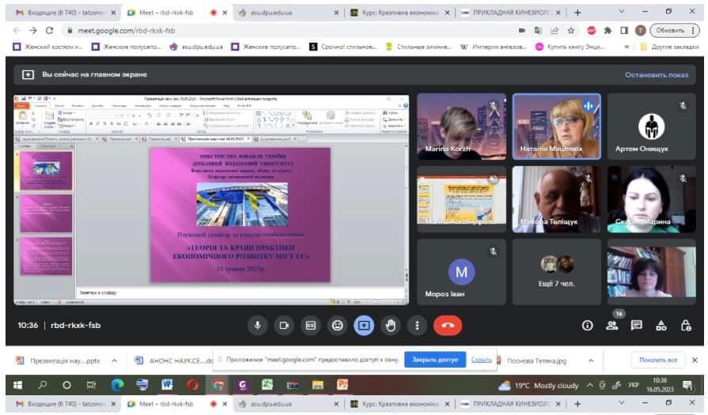Expand options for Презентація нау...pptx download
The height and width of the screenshot is (415, 708).
click(115, 360)
